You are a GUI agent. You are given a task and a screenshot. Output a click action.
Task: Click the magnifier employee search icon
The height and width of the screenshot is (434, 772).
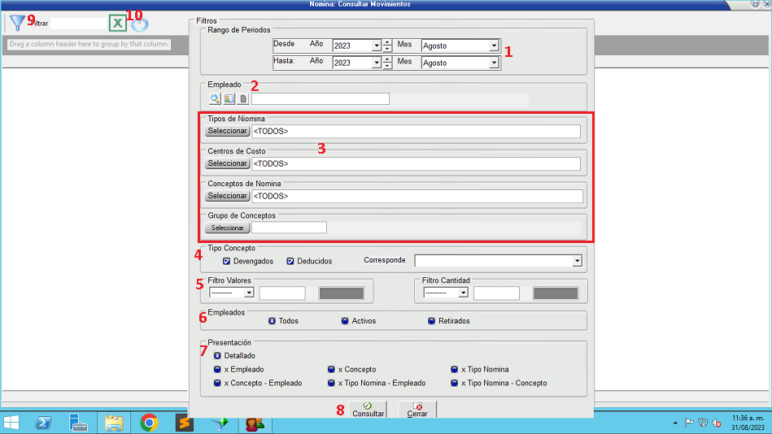(x=215, y=99)
